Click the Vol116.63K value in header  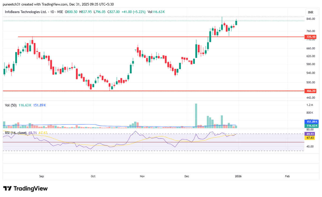tap(156, 12)
